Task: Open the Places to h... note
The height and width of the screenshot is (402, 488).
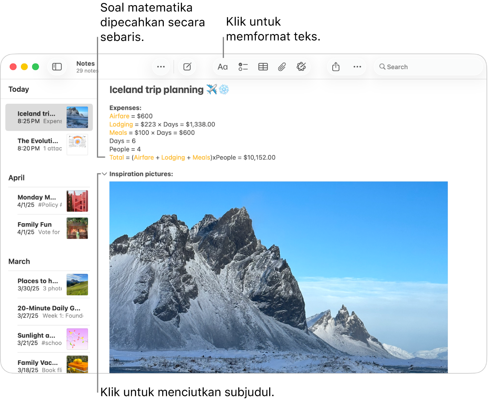Action: coord(49,284)
